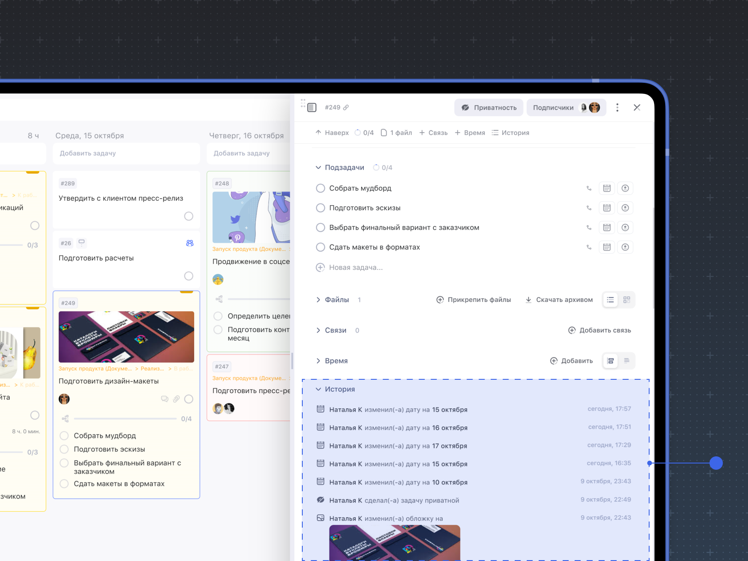Open the three-dot more options menu
The width and height of the screenshot is (748, 561).
(x=617, y=108)
